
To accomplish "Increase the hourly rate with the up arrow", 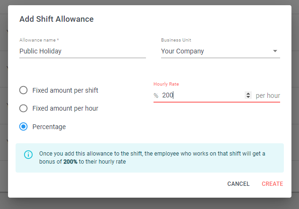I will [x=248, y=94].
